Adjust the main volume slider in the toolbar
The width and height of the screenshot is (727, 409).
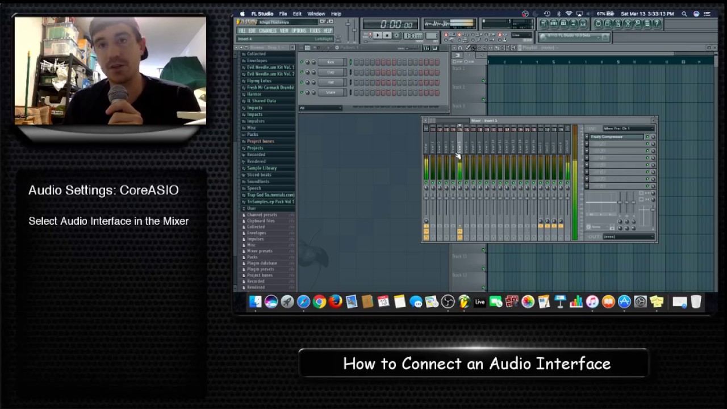click(348, 24)
